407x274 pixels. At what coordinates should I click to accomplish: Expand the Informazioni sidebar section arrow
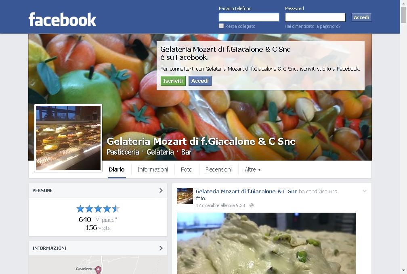point(161,248)
